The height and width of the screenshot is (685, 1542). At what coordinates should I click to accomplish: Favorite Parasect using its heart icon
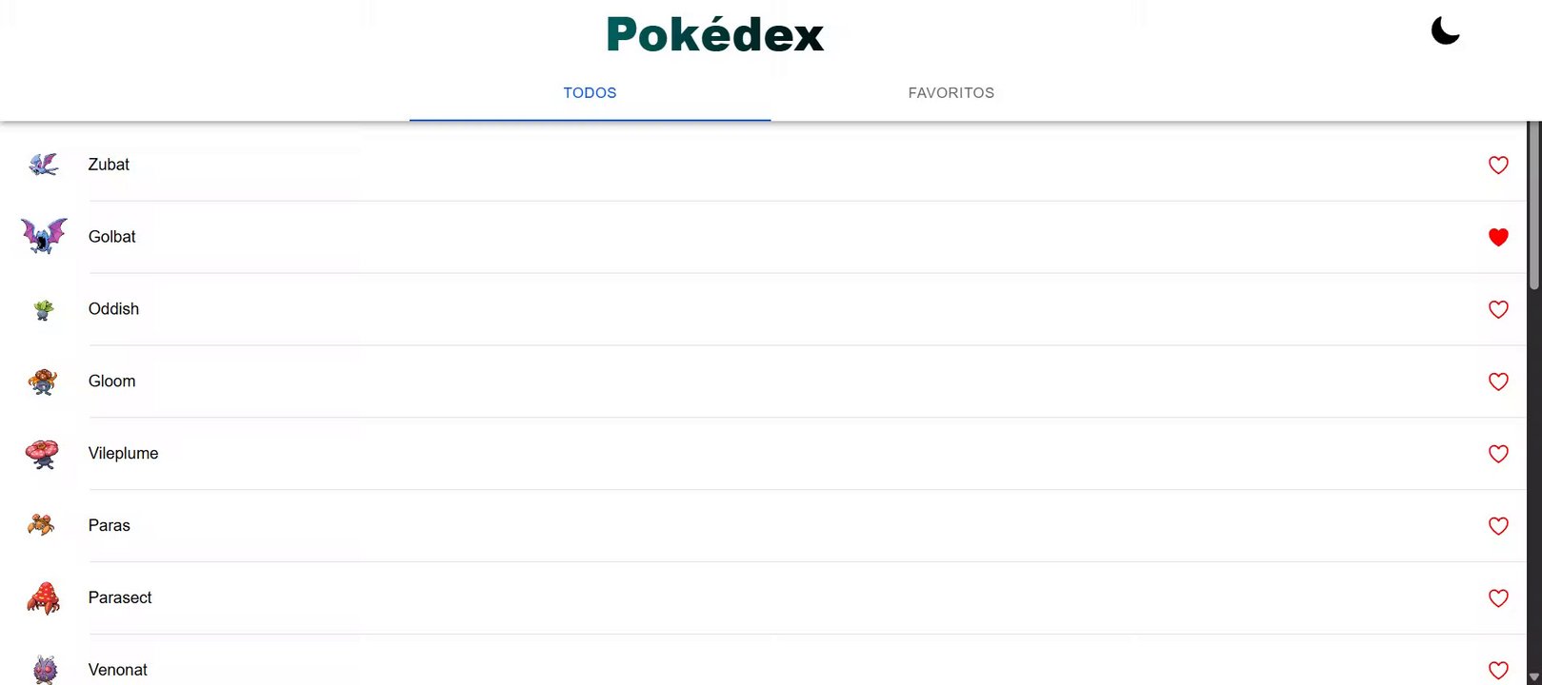(x=1498, y=598)
